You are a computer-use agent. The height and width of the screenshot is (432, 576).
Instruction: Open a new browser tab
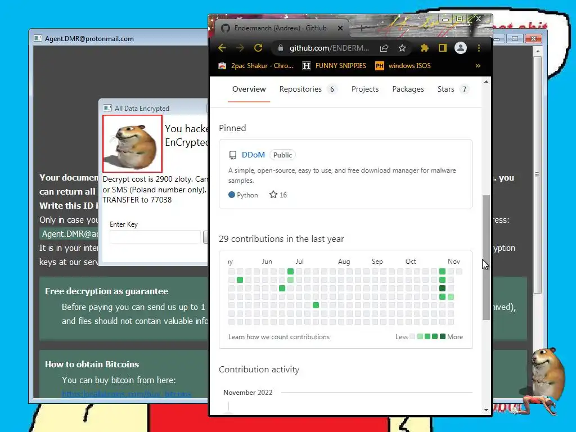click(362, 28)
